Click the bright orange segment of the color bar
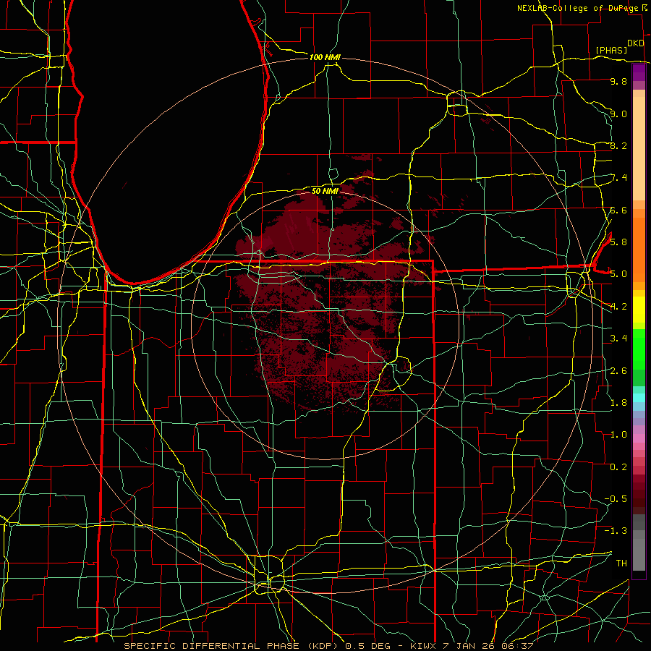 639,249
